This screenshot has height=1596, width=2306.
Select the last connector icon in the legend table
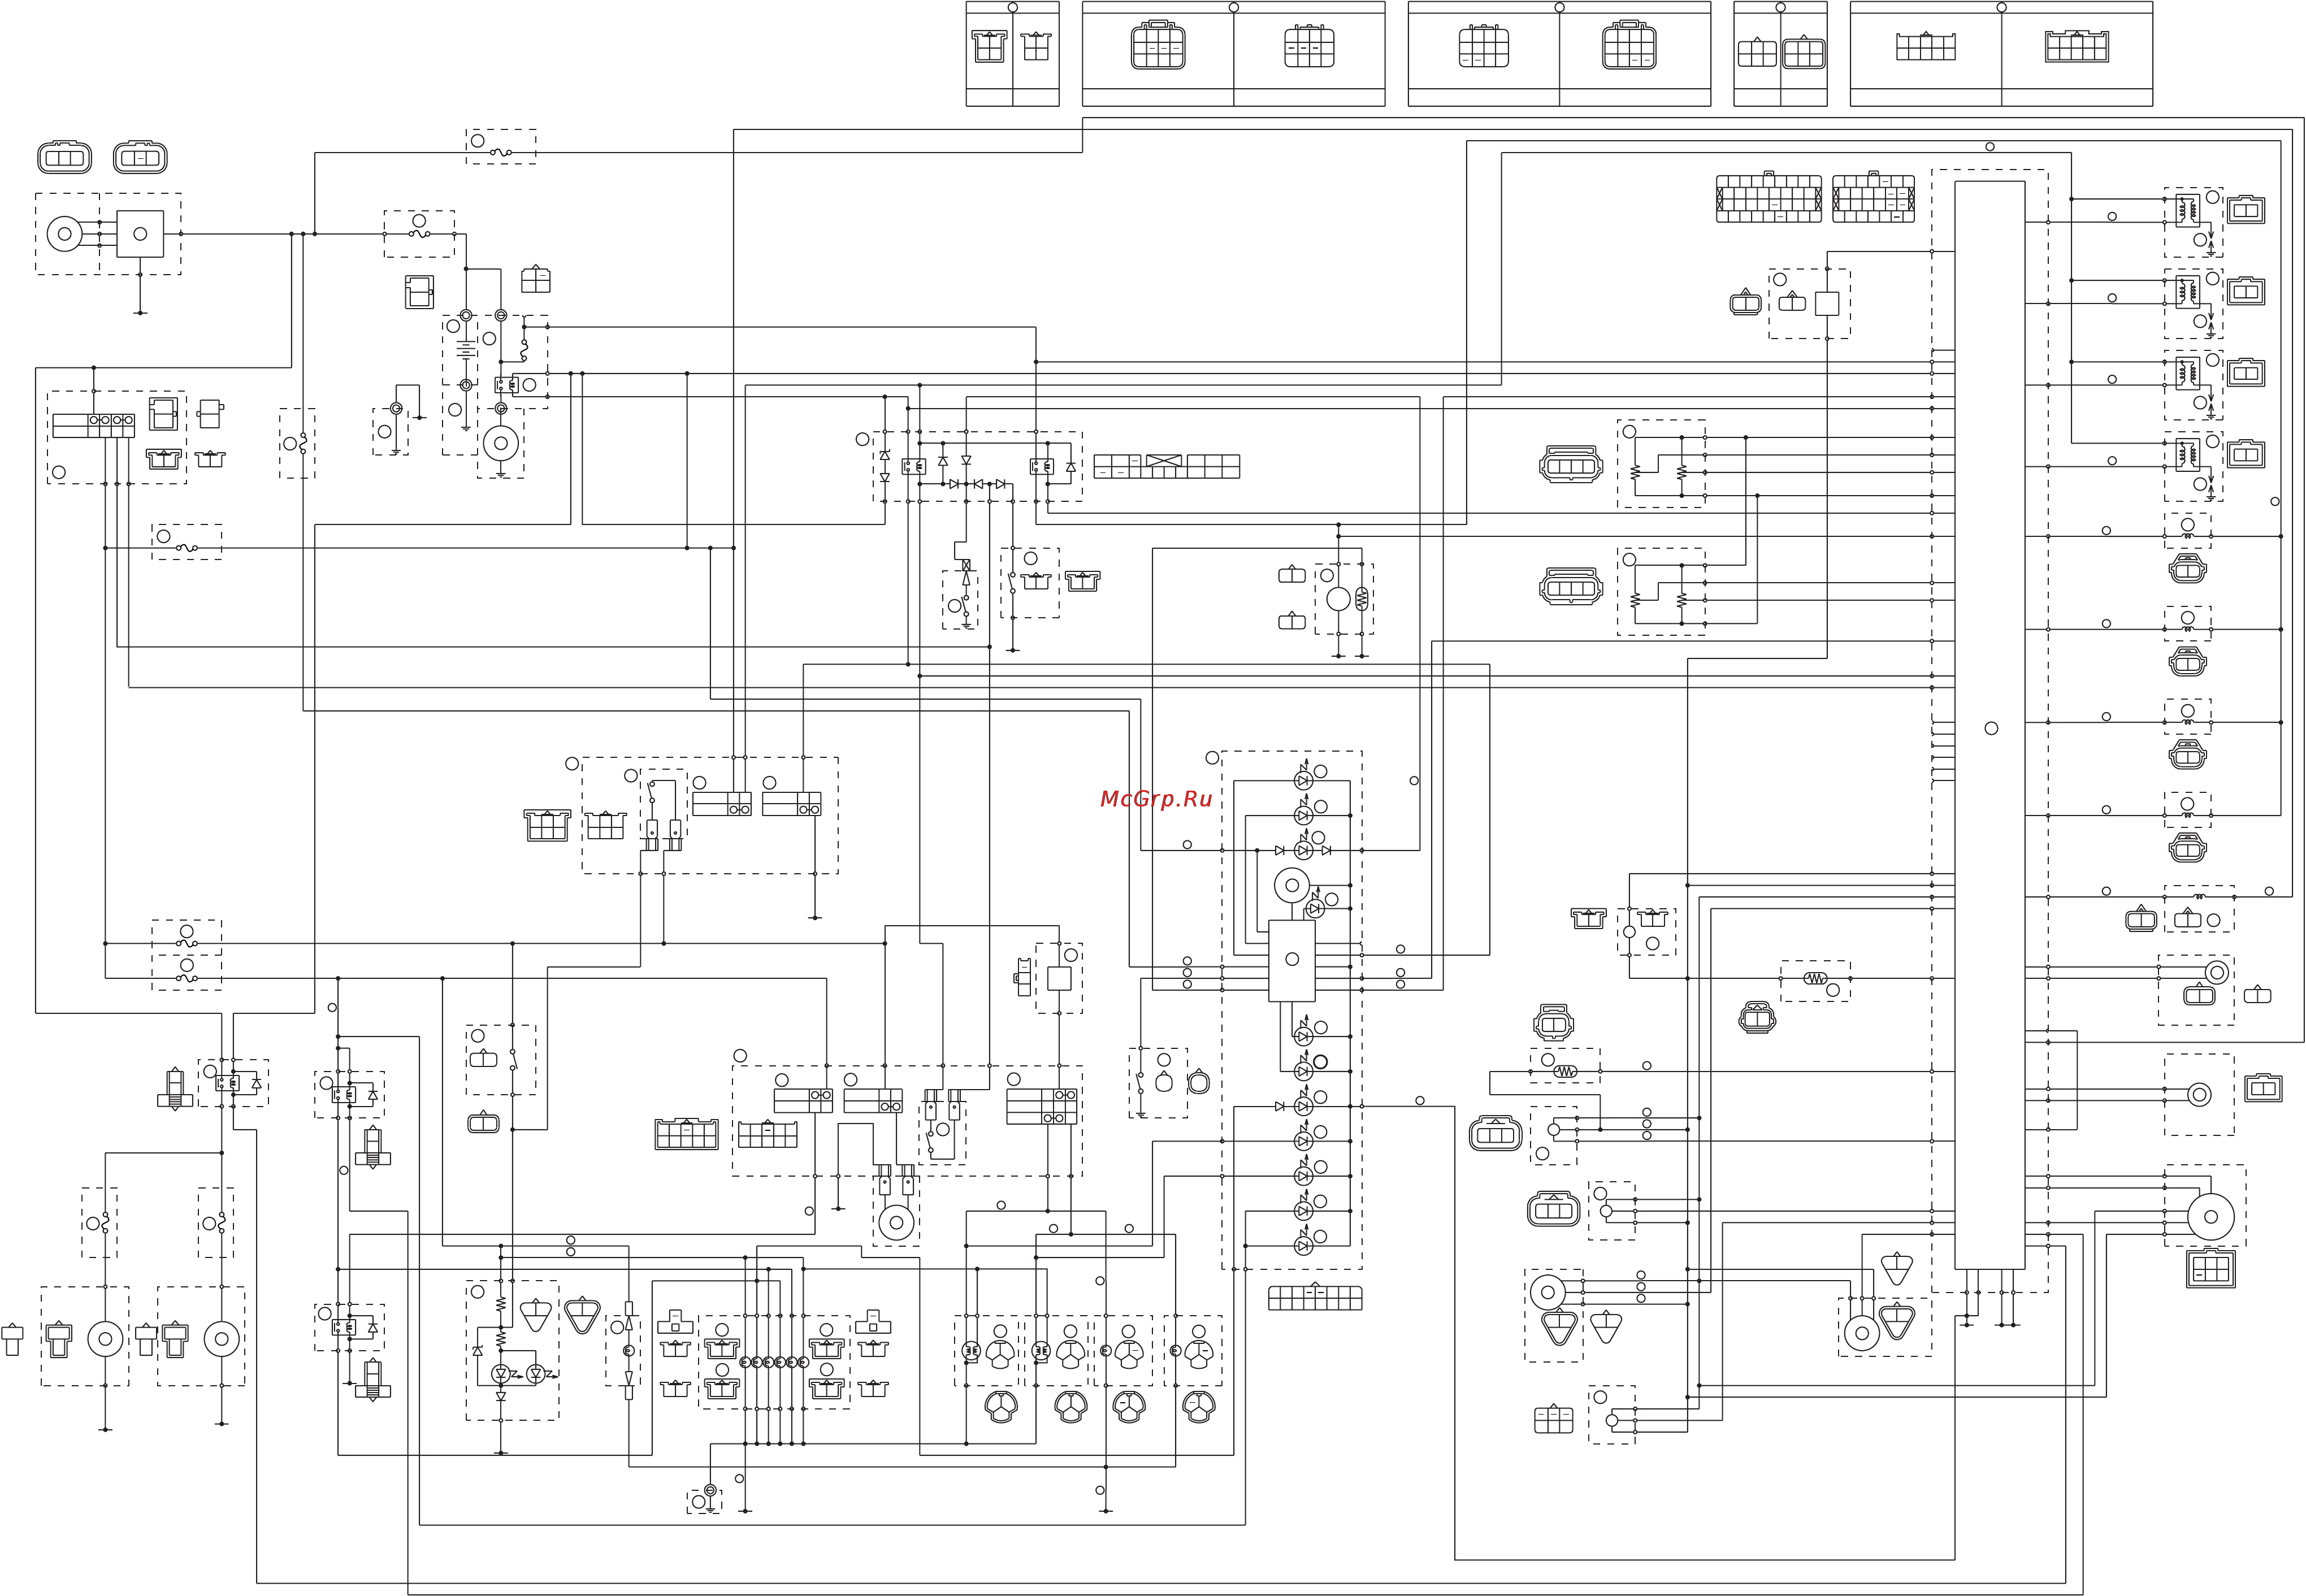[2077, 46]
